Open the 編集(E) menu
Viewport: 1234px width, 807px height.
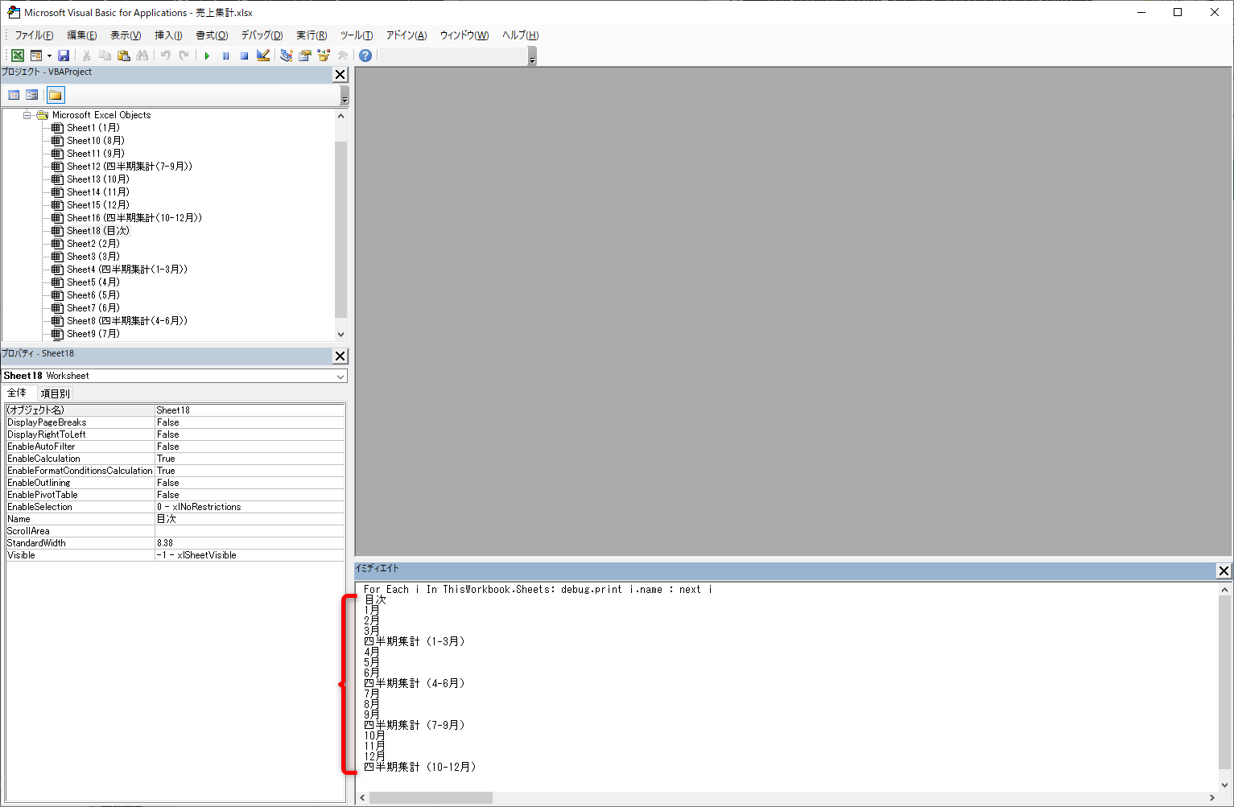(81, 35)
